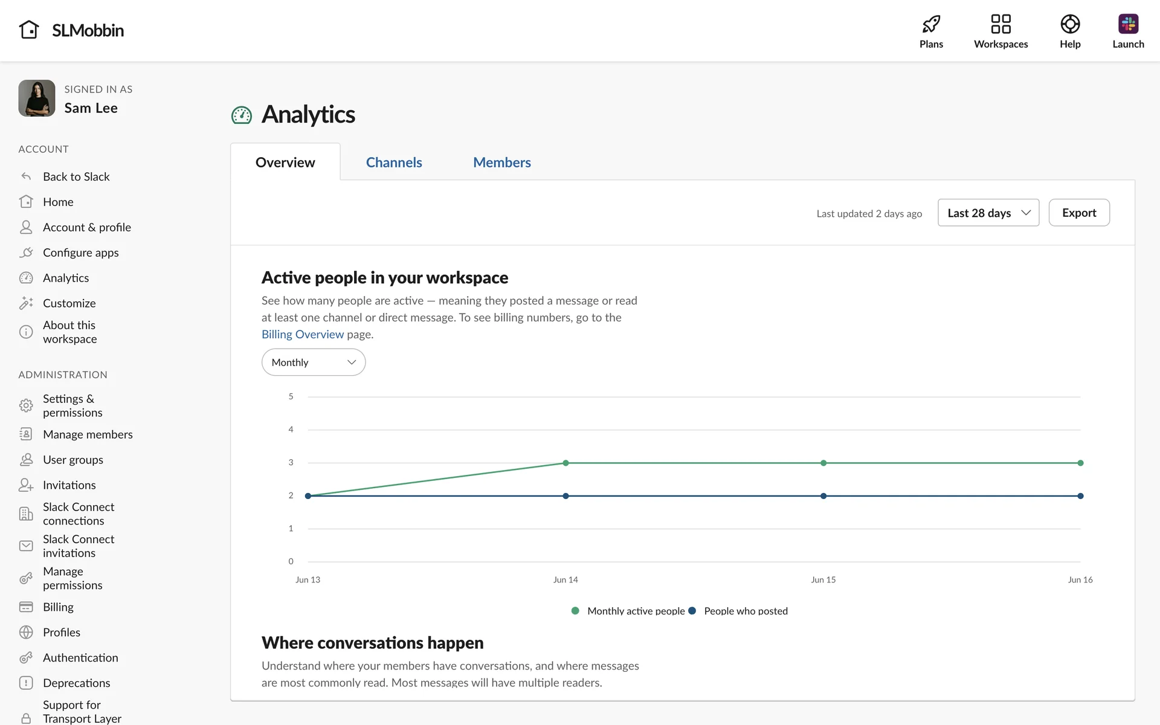
Task: Switch to the Channels tab
Action: (x=394, y=163)
